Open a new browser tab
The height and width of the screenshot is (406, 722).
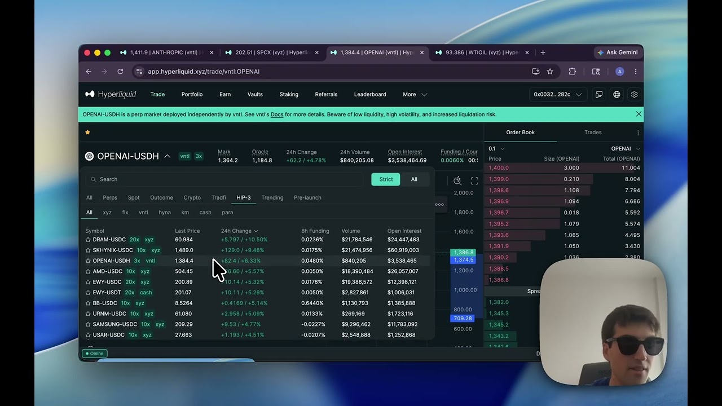coord(543,52)
